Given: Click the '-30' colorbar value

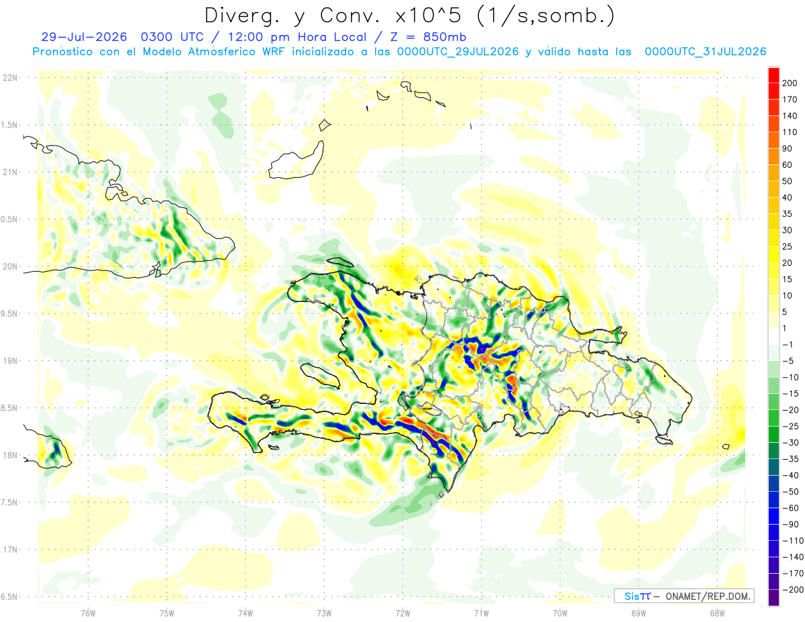Looking at the screenshot, I should 790,443.
